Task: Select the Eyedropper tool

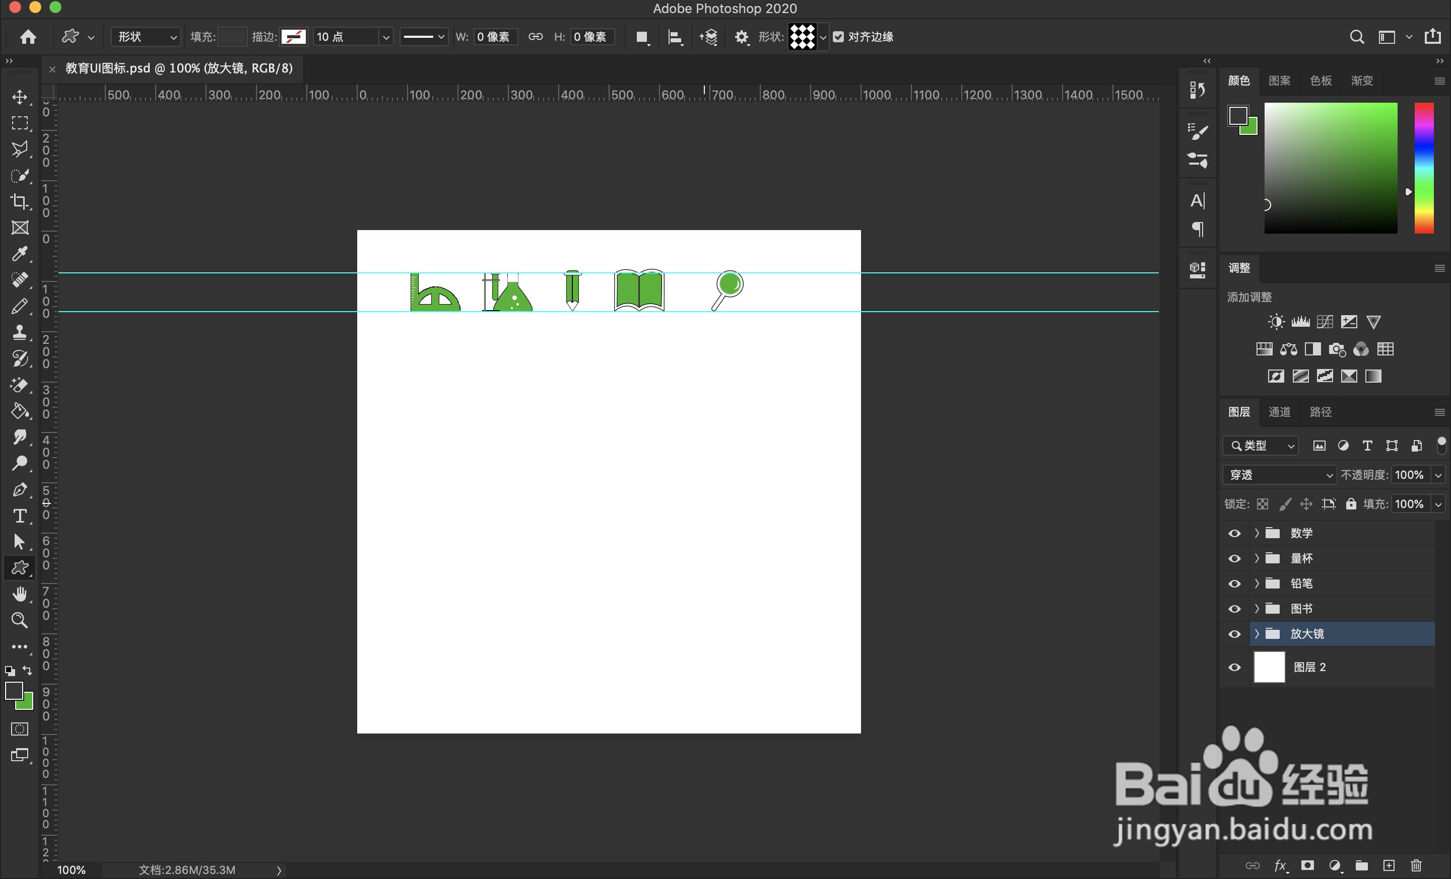Action: coord(20,254)
